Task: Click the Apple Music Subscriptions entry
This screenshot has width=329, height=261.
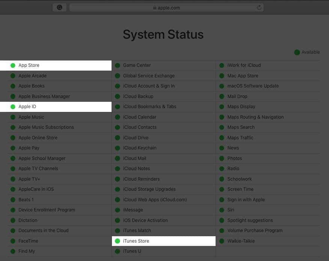Action: tap(46, 127)
